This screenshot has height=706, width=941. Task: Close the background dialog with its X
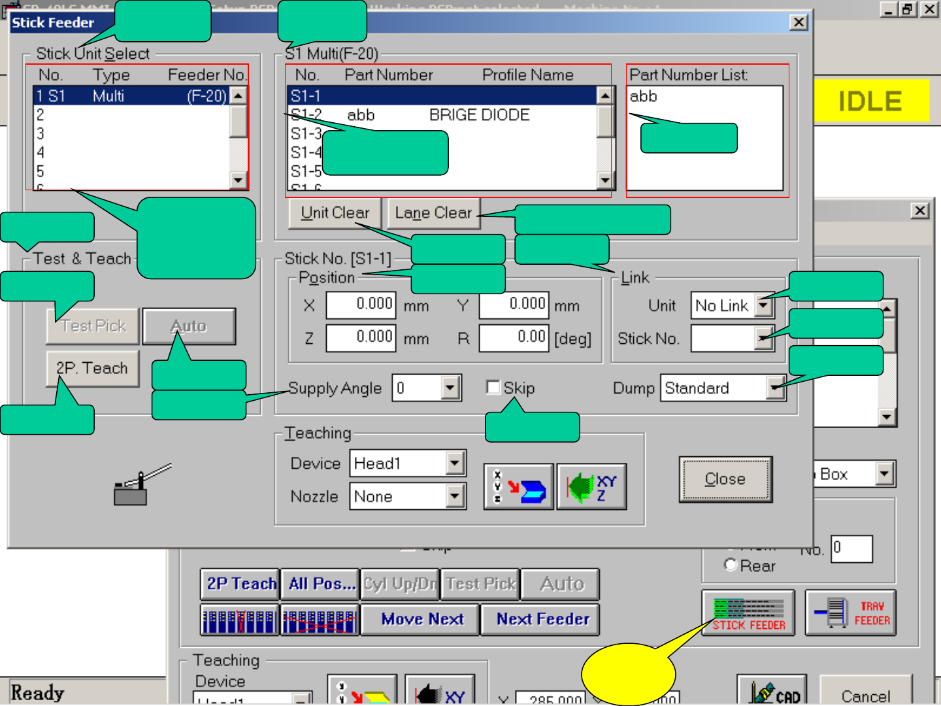click(x=920, y=210)
